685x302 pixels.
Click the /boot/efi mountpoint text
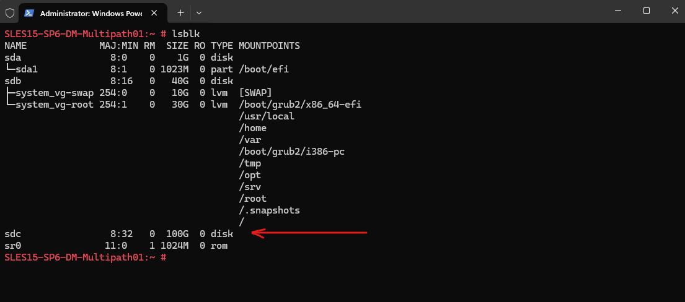click(264, 69)
